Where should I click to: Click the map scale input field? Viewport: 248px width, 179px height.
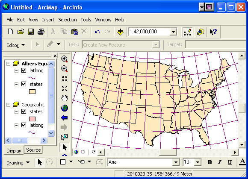tap(149, 32)
